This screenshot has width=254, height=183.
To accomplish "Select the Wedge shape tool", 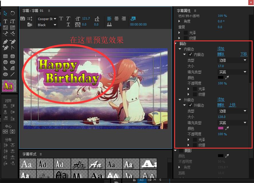I will [5, 68].
